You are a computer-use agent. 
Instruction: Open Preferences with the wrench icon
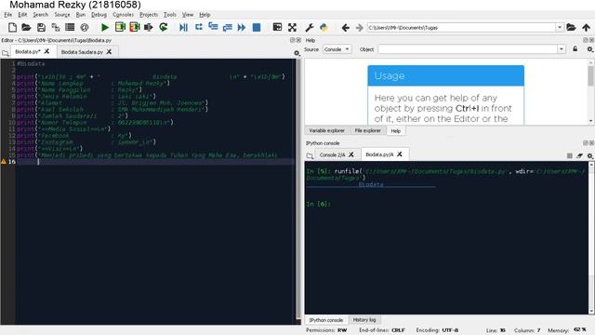[310, 27]
